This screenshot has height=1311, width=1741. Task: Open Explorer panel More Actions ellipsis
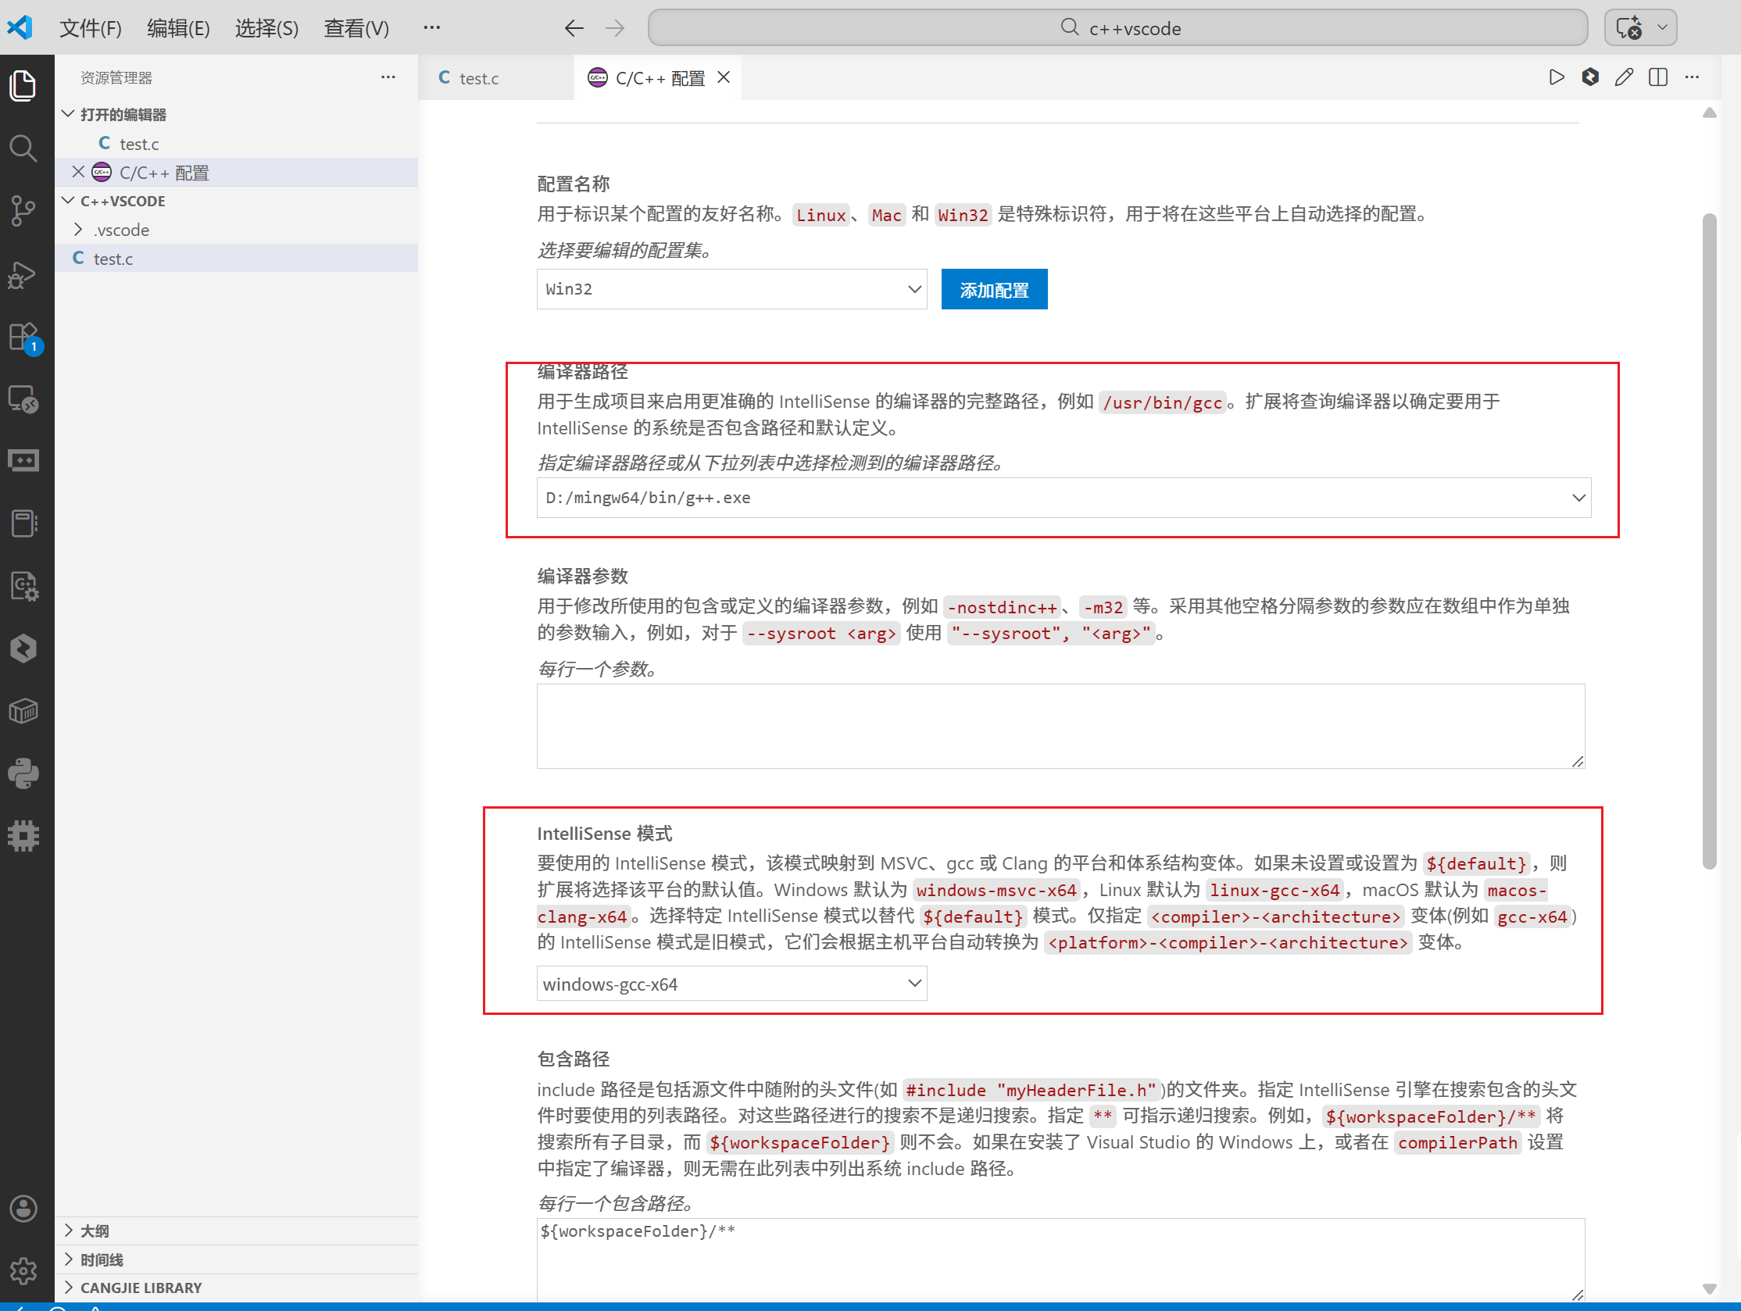pos(388,77)
